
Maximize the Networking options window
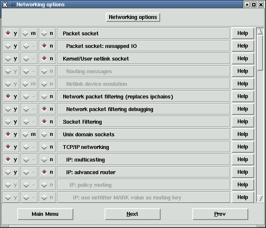(254, 5)
